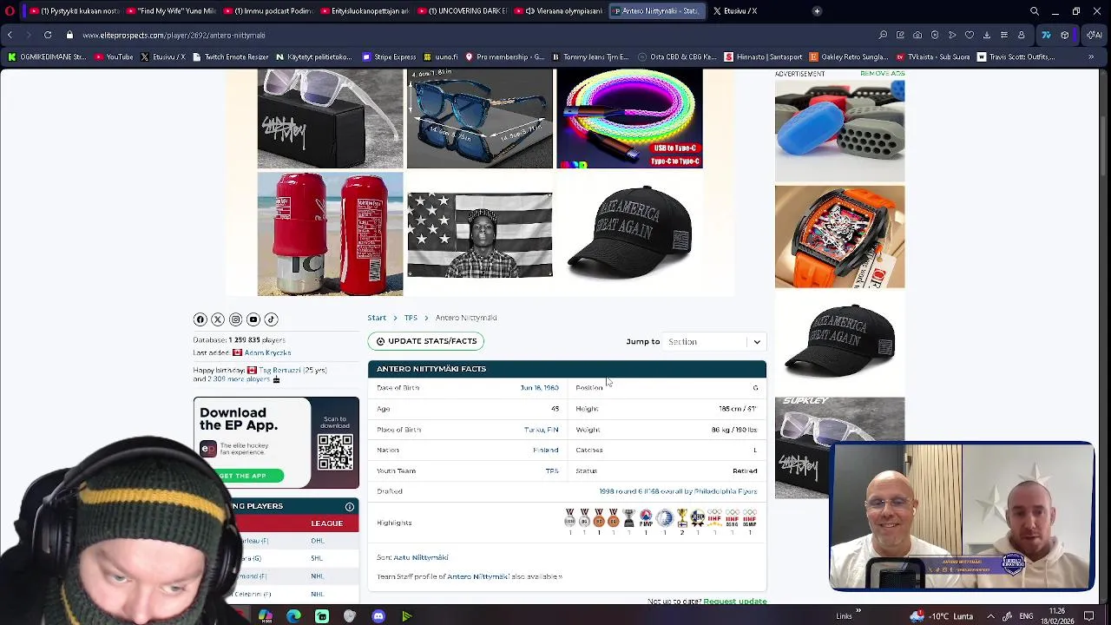
Task: Switch to the Pystyykö kukaan nosta tab
Action: 73,11
